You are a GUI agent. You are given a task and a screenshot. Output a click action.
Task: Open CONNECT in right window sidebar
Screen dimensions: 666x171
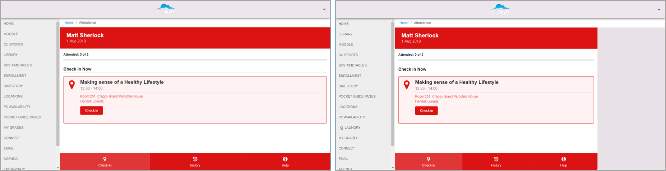[x=347, y=148]
